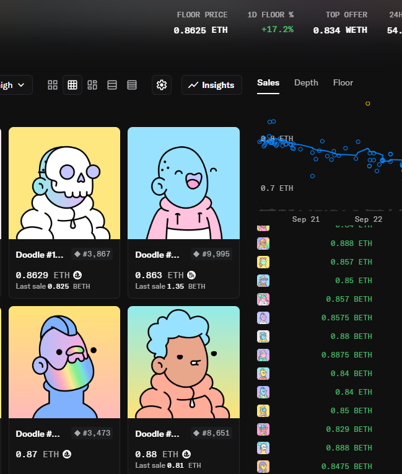Open avatar of 0.8875 BETH sale

pos(263,355)
